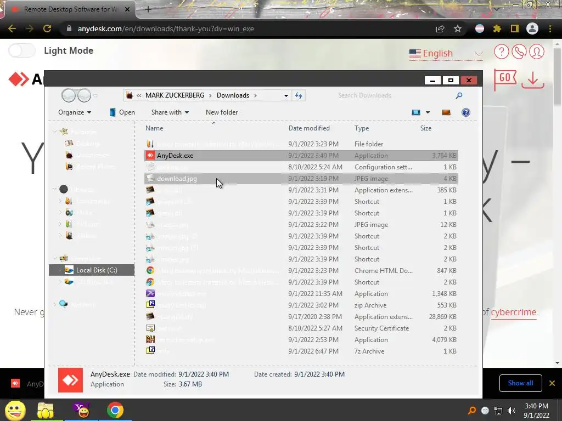Follow the cybercrime link
The image size is (562, 421).
tap(514, 312)
